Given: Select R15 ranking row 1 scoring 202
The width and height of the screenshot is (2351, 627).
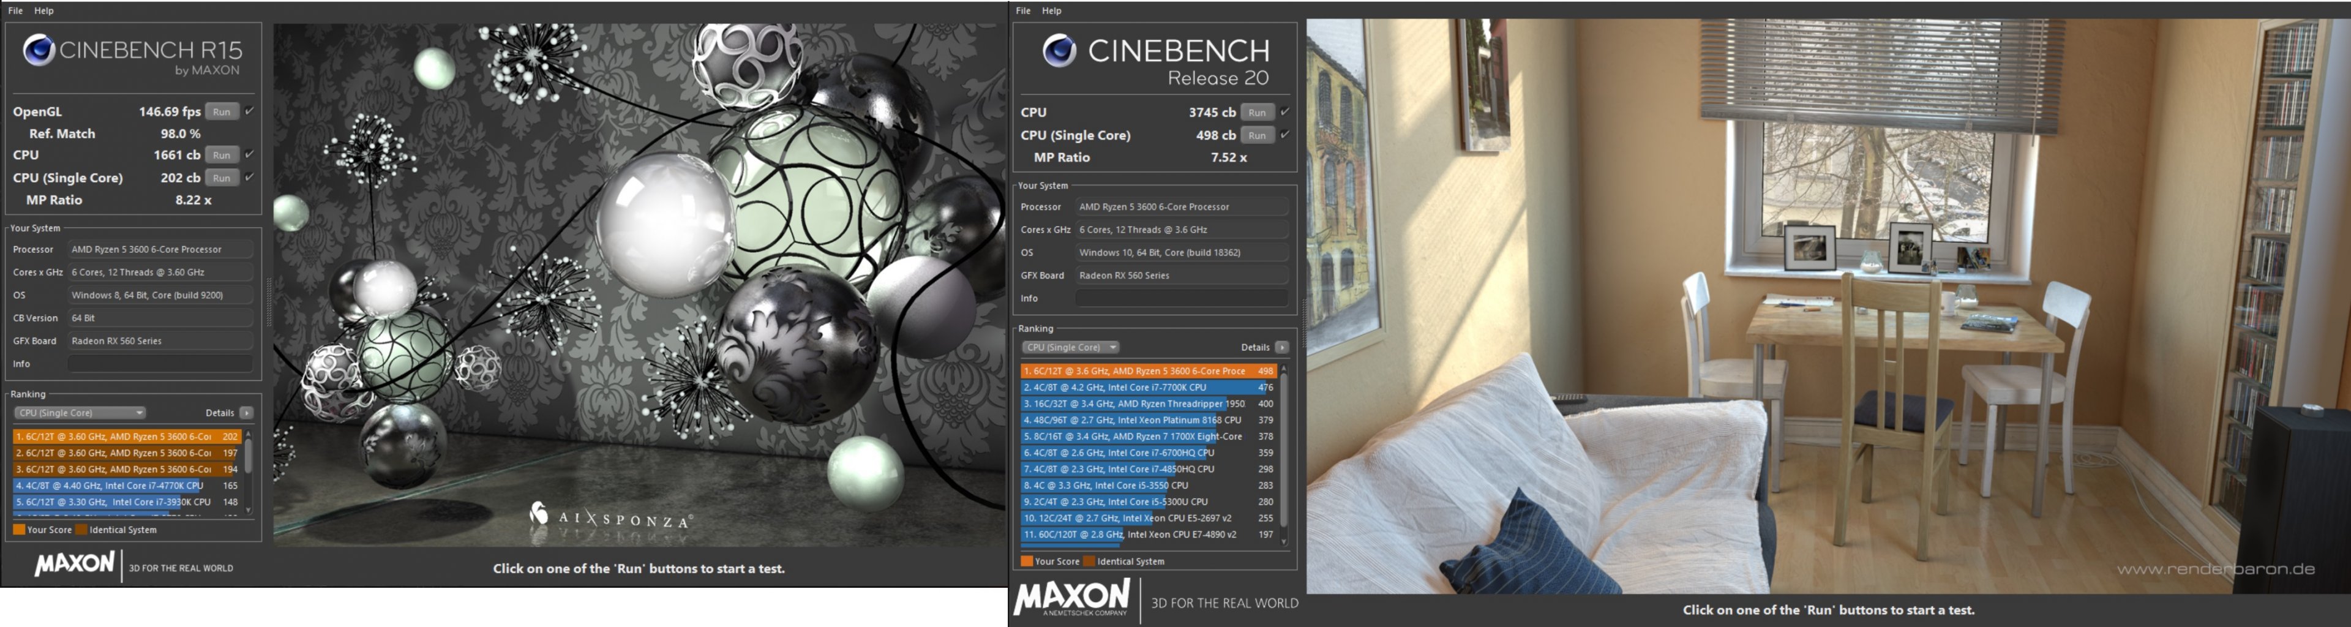Looking at the screenshot, I should click(127, 436).
